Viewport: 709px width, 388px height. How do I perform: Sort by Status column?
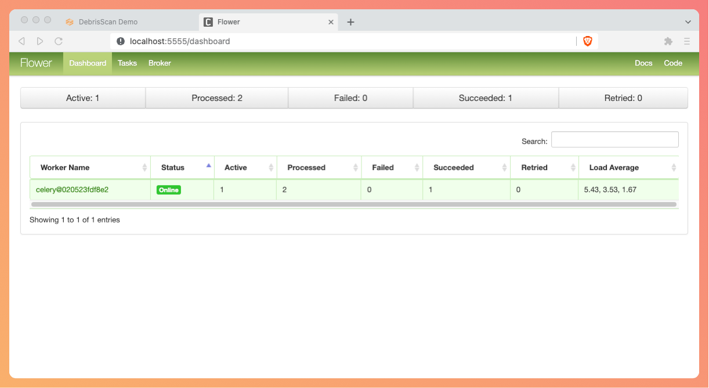click(x=182, y=167)
